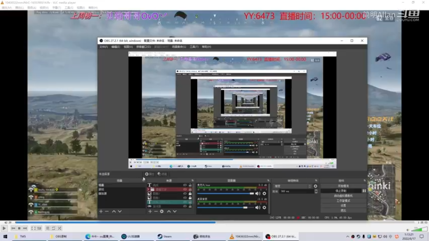This screenshot has height=241, width=429.
Task: Toggle VLC loop mode icon
Action: (54, 228)
